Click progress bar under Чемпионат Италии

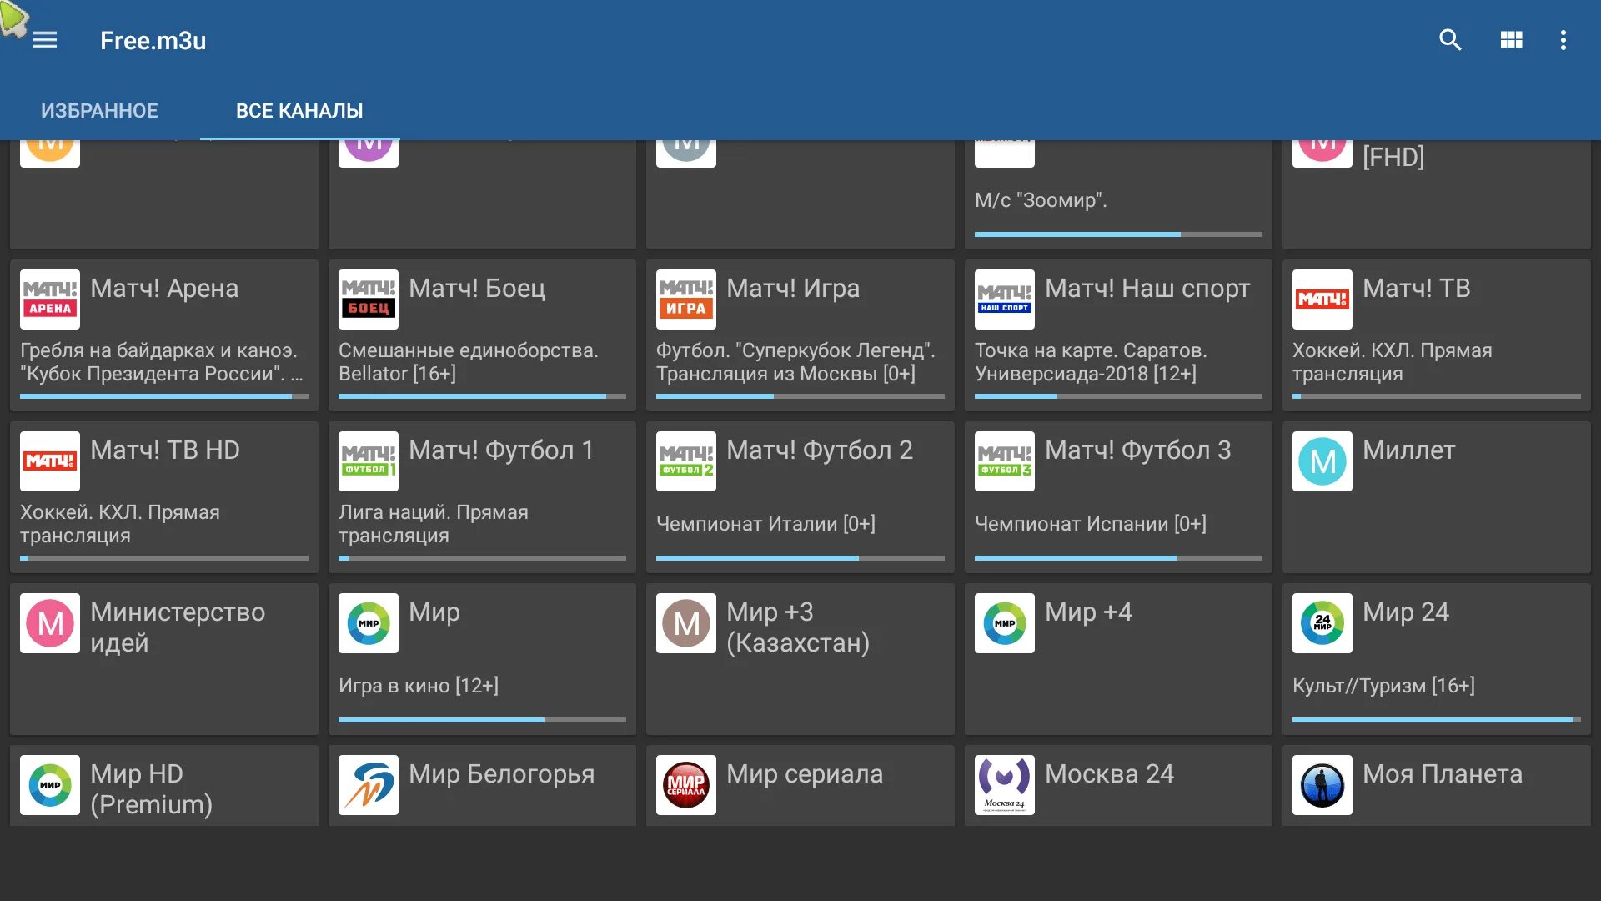click(800, 558)
